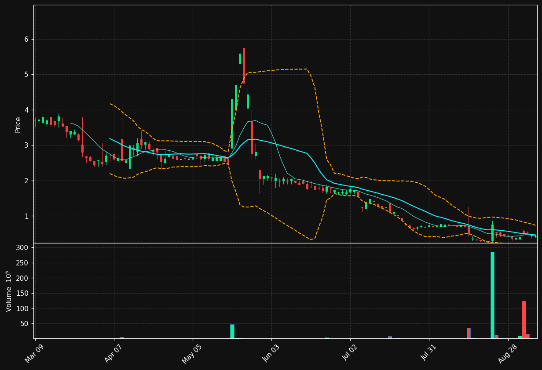Click price axis tick label "1"
542x370 pixels.
point(26,216)
